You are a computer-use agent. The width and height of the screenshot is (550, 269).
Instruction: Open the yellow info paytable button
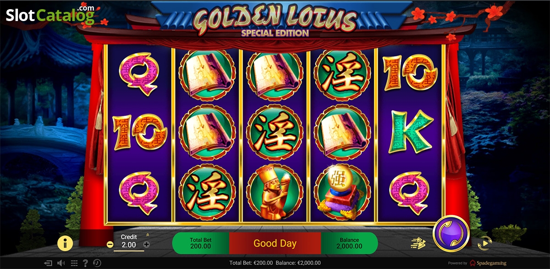pyautogui.click(x=65, y=243)
